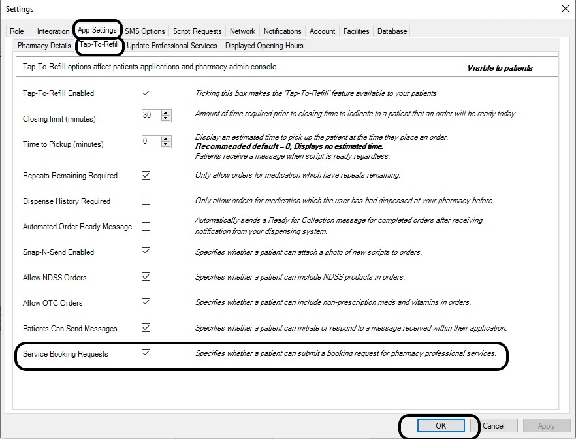
Task: Click the Cancel button
Action: [x=493, y=426]
